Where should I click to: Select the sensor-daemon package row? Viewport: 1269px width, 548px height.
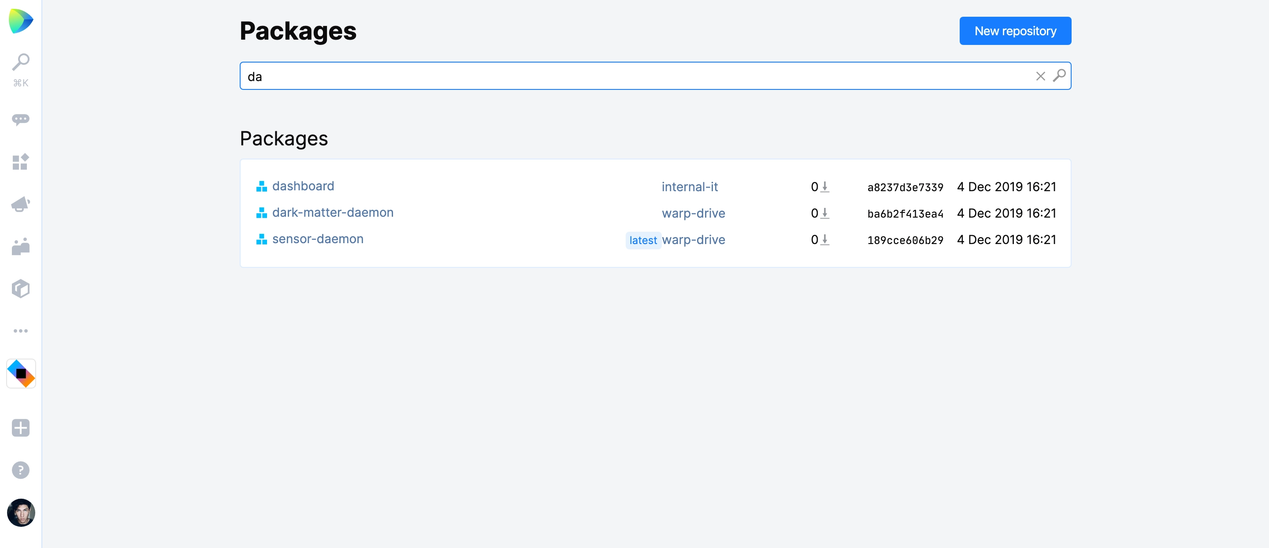click(x=656, y=240)
